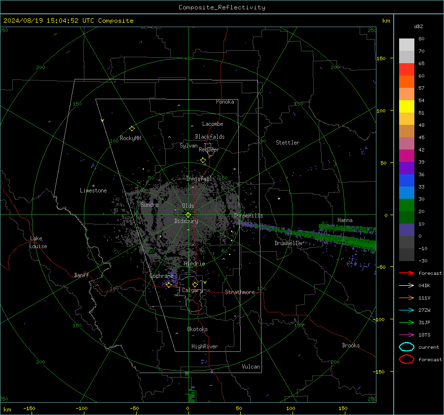Click the Sundre city label
The width and height of the screenshot is (444, 415).
(149, 204)
